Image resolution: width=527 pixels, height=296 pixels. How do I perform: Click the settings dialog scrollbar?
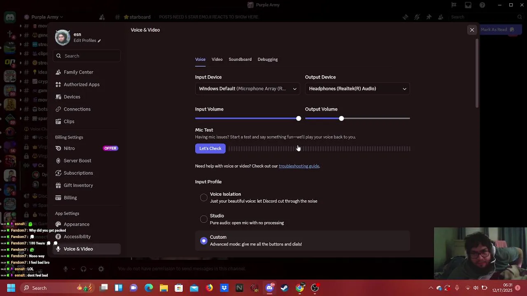[477, 74]
